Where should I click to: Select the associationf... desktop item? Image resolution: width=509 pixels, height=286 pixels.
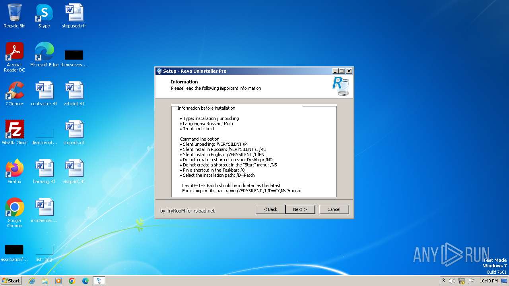coord(14,253)
